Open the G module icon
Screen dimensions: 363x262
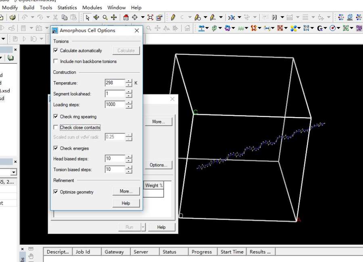coord(320,28)
